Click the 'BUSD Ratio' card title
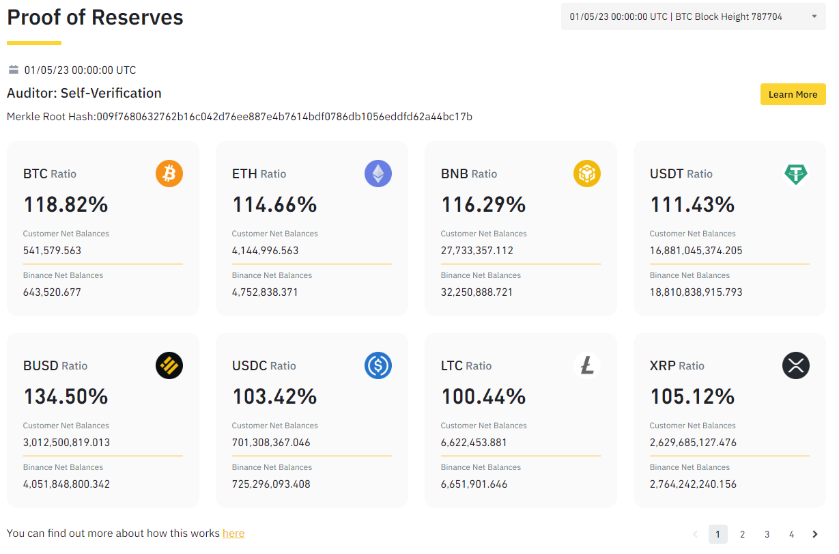Viewport: 839px width, 554px height. (56, 365)
